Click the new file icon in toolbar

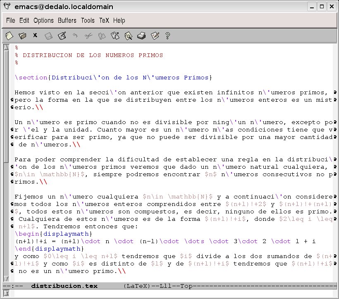coord(9,36)
